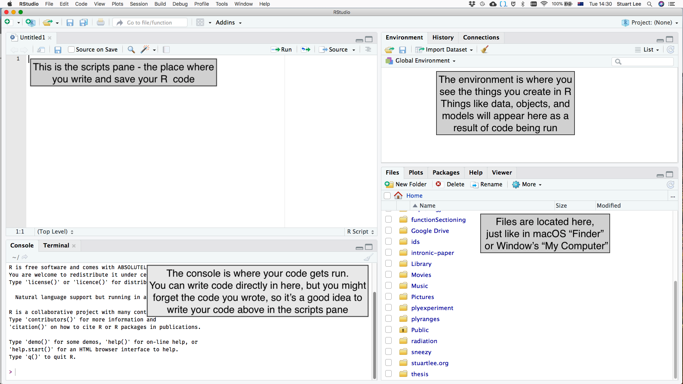Click the Run button in editor
Image resolution: width=683 pixels, height=384 pixels.
pos(282,49)
